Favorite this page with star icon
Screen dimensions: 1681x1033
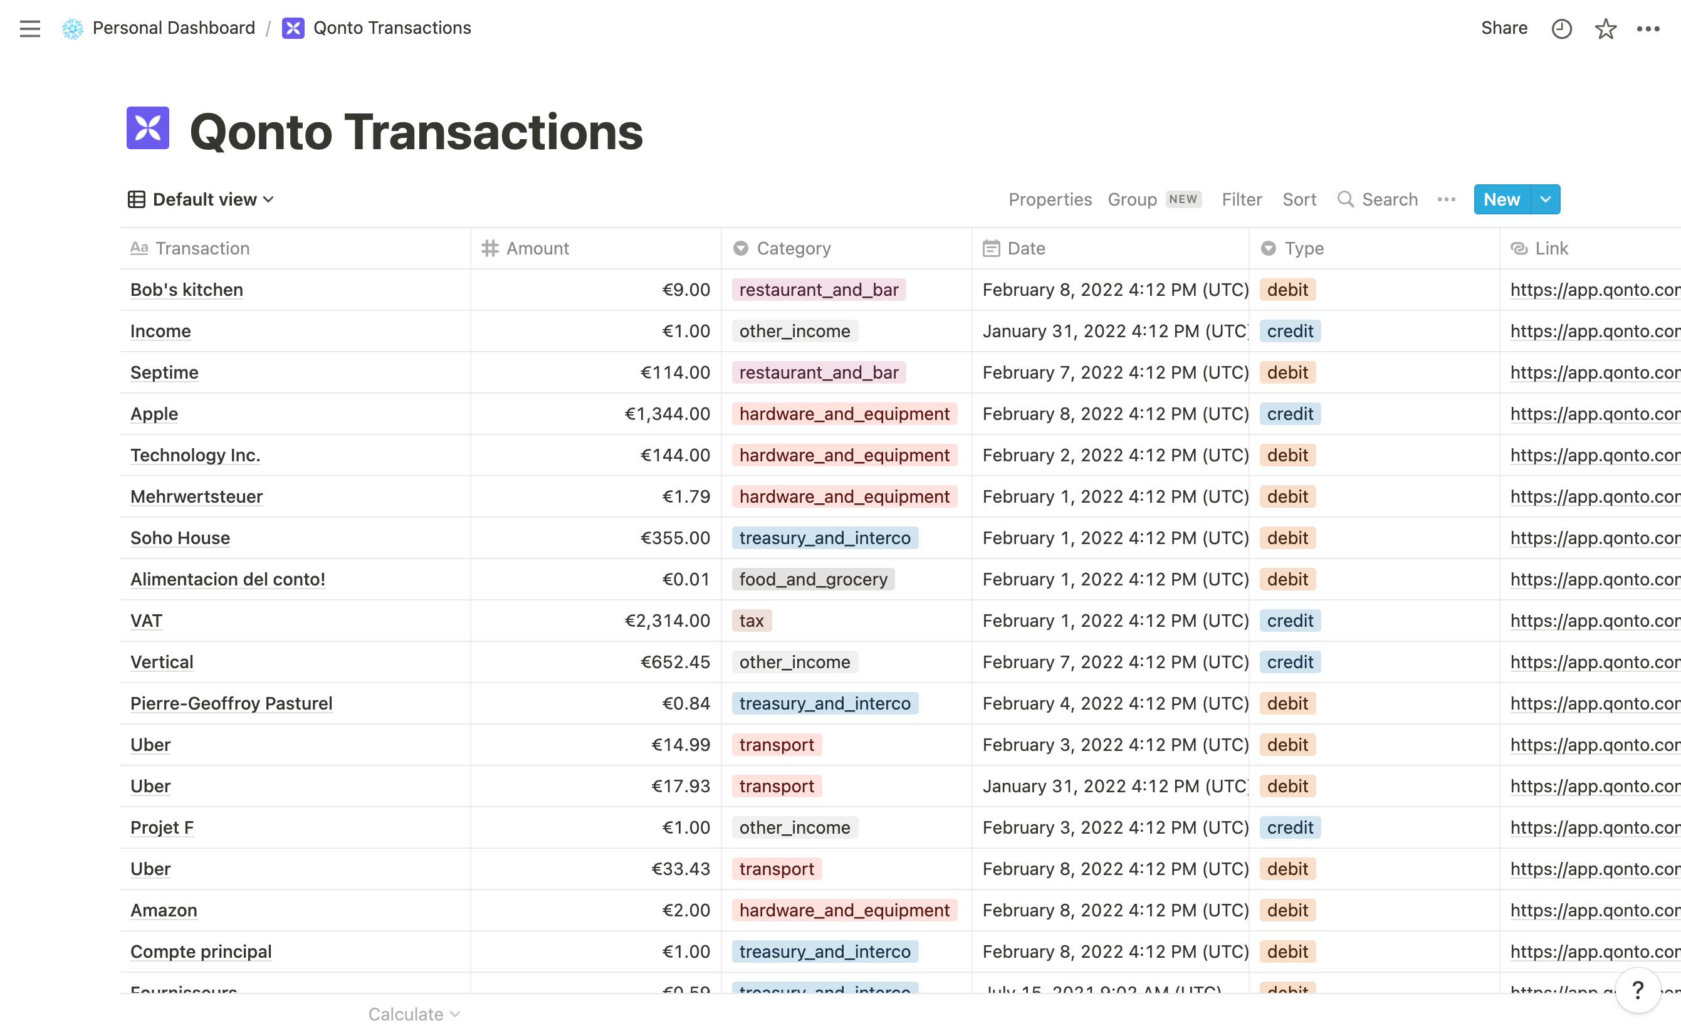point(1605,28)
